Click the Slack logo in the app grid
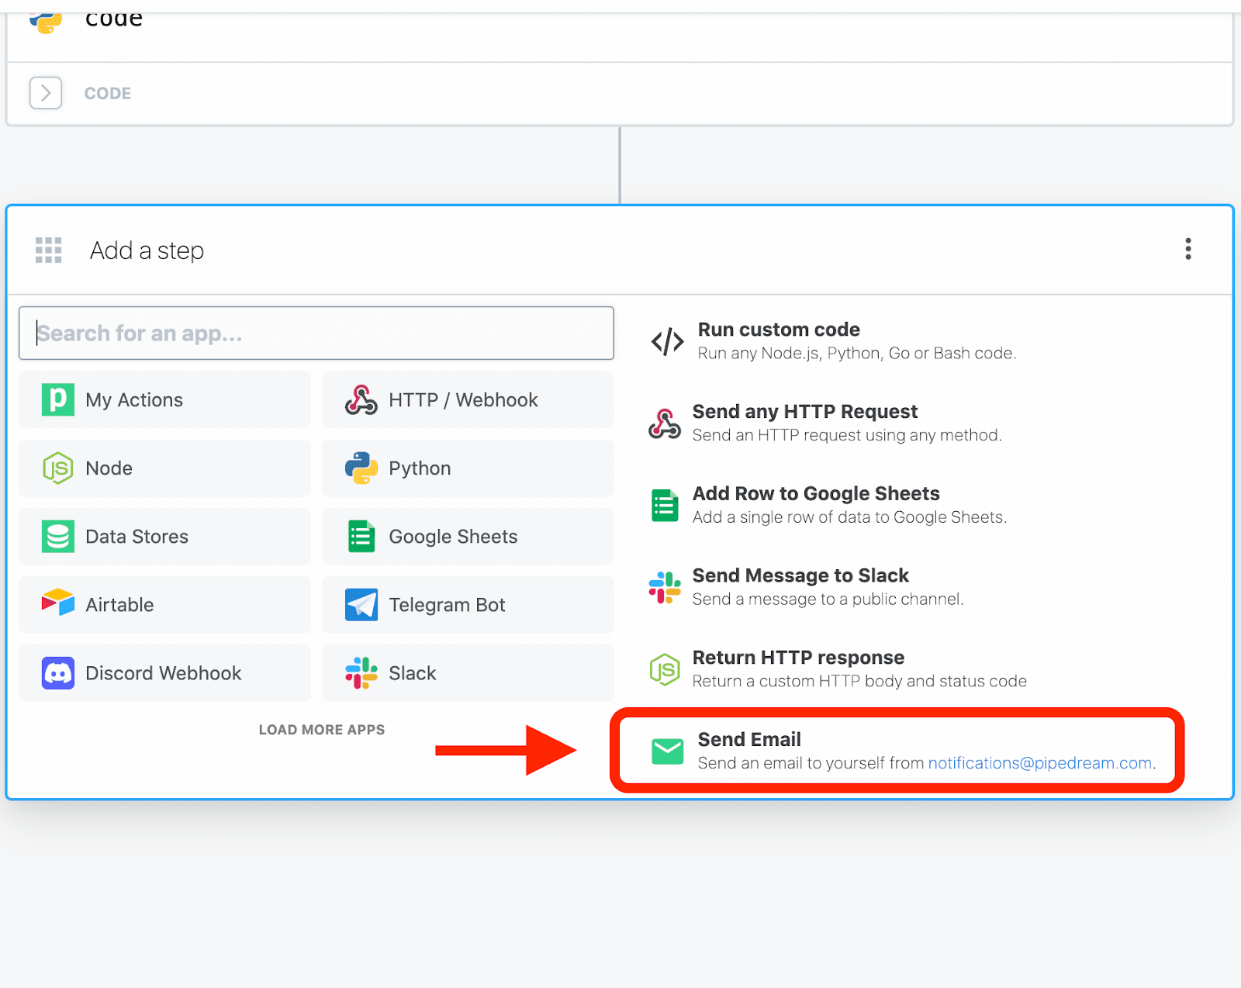 (x=361, y=673)
